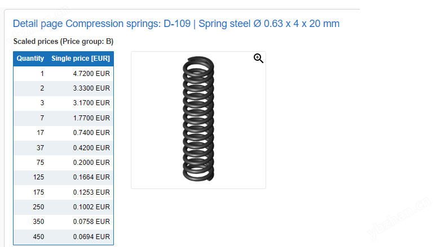Click the Scaled prices (Price group: B) label
437x247 pixels.
[x=63, y=41]
